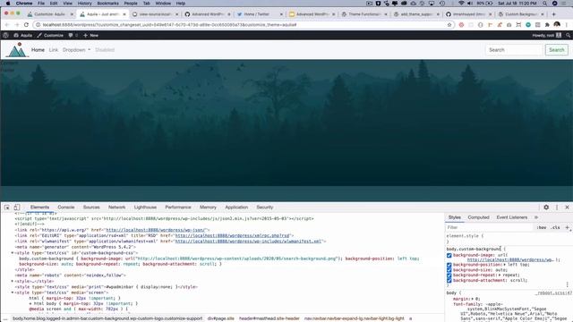
Task: Open DevTools settings gear
Action: 546,207
